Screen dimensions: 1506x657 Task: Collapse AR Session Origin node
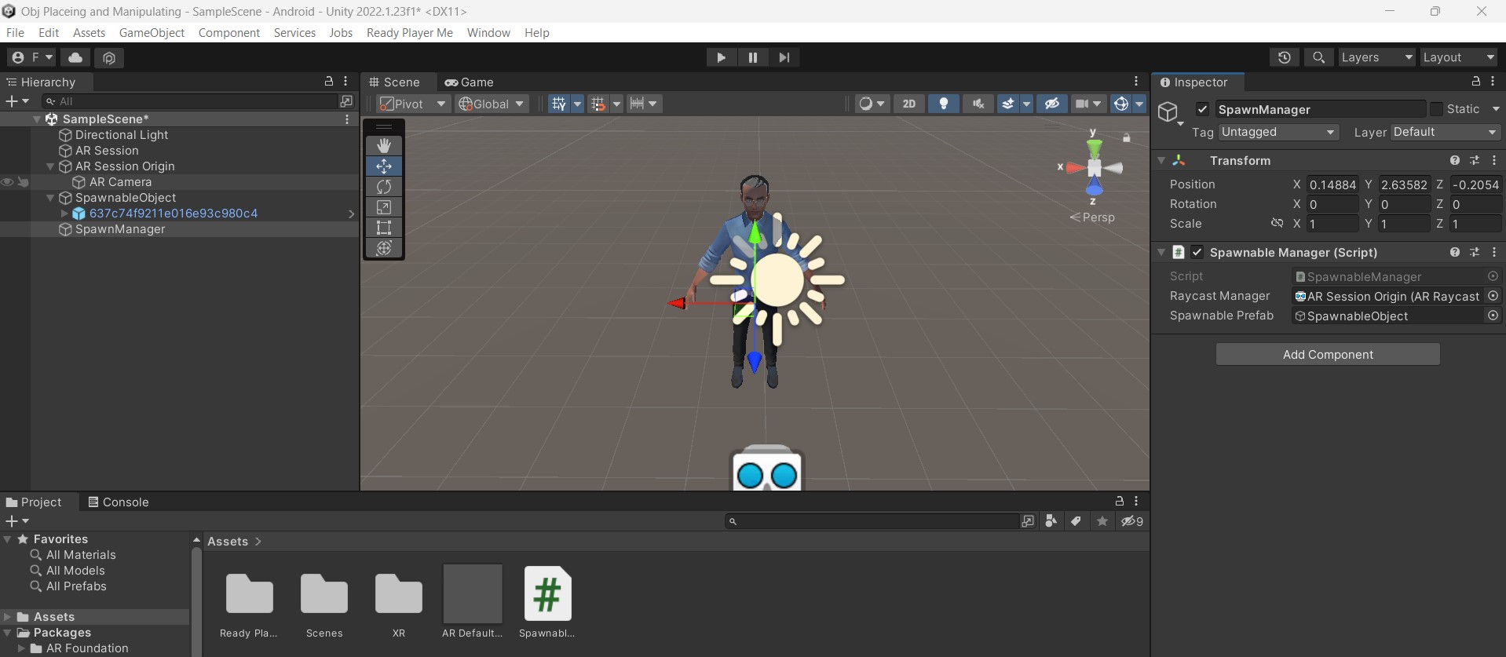(50, 166)
